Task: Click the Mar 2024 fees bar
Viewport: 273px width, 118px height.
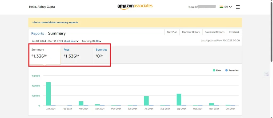Action: (81, 103)
